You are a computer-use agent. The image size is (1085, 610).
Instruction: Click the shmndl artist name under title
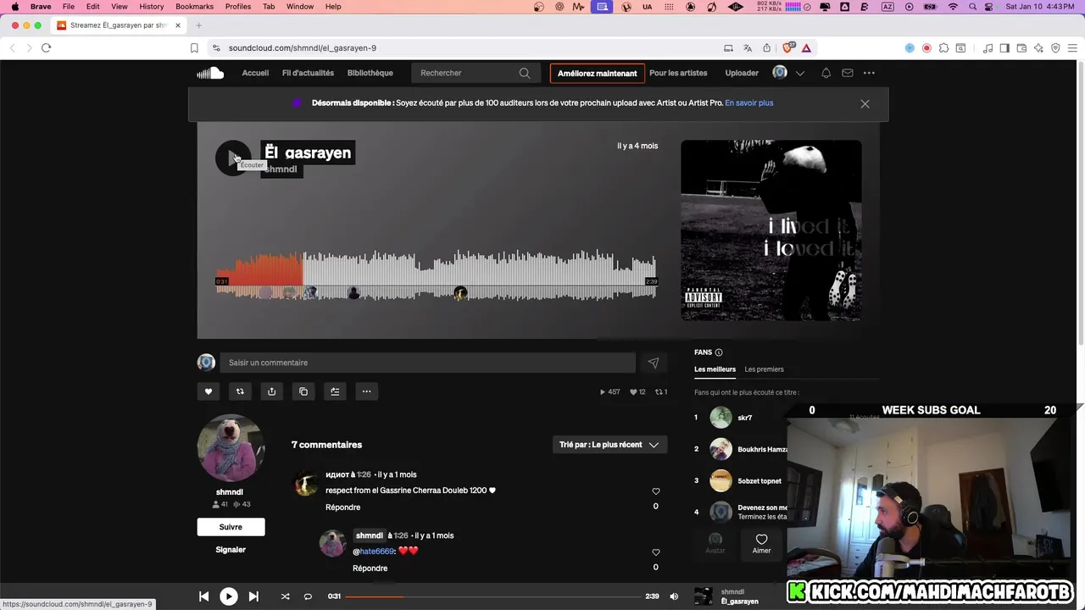coord(281,169)
